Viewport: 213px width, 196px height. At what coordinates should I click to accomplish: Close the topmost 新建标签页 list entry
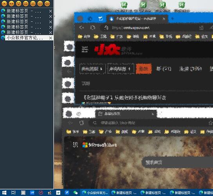click(51, 11)
